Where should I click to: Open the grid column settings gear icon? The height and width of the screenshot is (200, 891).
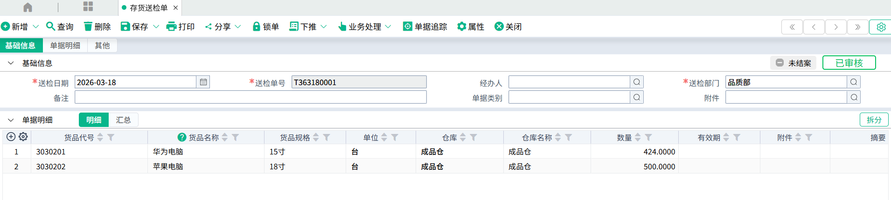[23, 137]
